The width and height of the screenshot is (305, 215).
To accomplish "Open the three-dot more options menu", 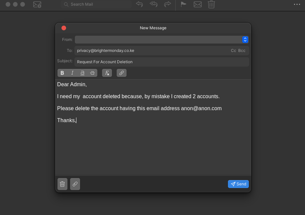I will (x=297, y=4).
